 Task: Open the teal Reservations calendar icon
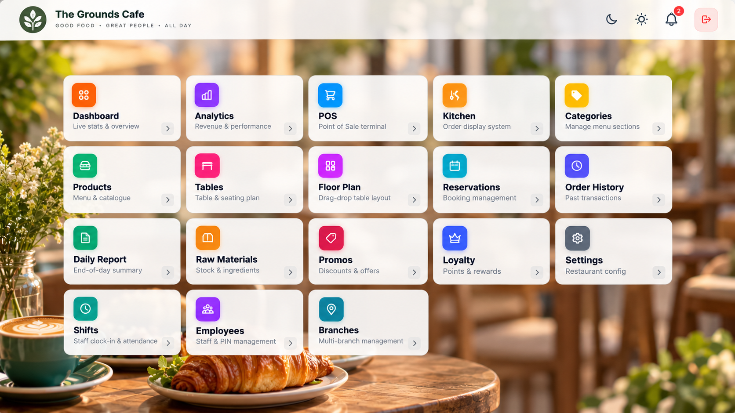click(x=455, y=166)
